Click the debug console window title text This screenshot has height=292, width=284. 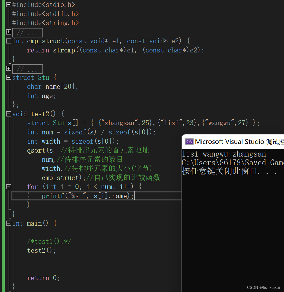coord(239,142)
